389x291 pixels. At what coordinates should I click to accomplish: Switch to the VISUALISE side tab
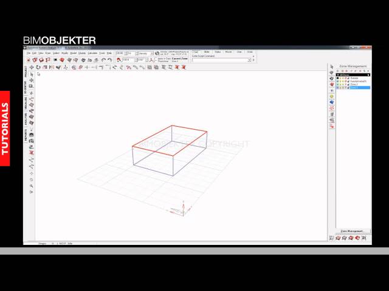[x=26, y=104]
